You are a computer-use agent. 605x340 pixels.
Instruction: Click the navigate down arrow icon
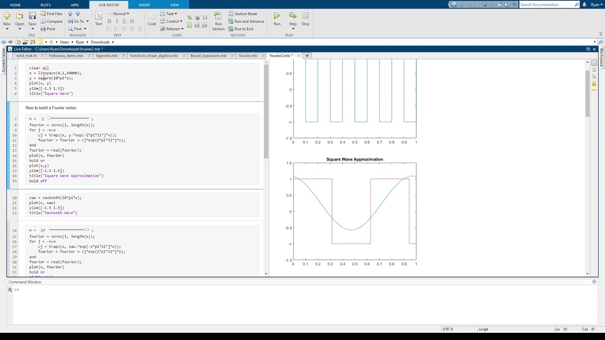(78, 14)
